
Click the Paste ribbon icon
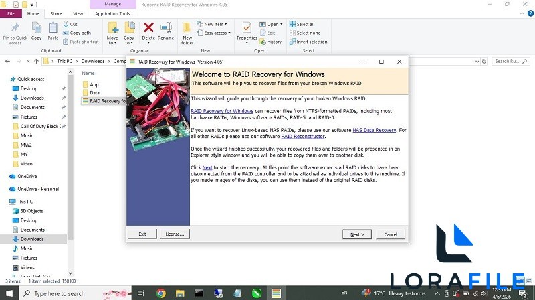pos(53,28)
